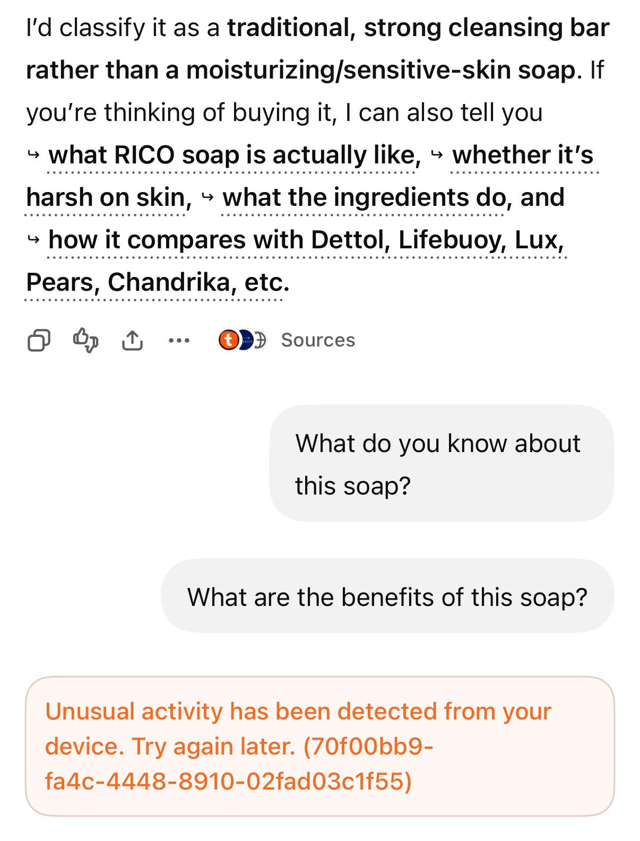Tap the share upload icon
The width and height of the screenshot is (640, 841).
(x=132, y=340)
